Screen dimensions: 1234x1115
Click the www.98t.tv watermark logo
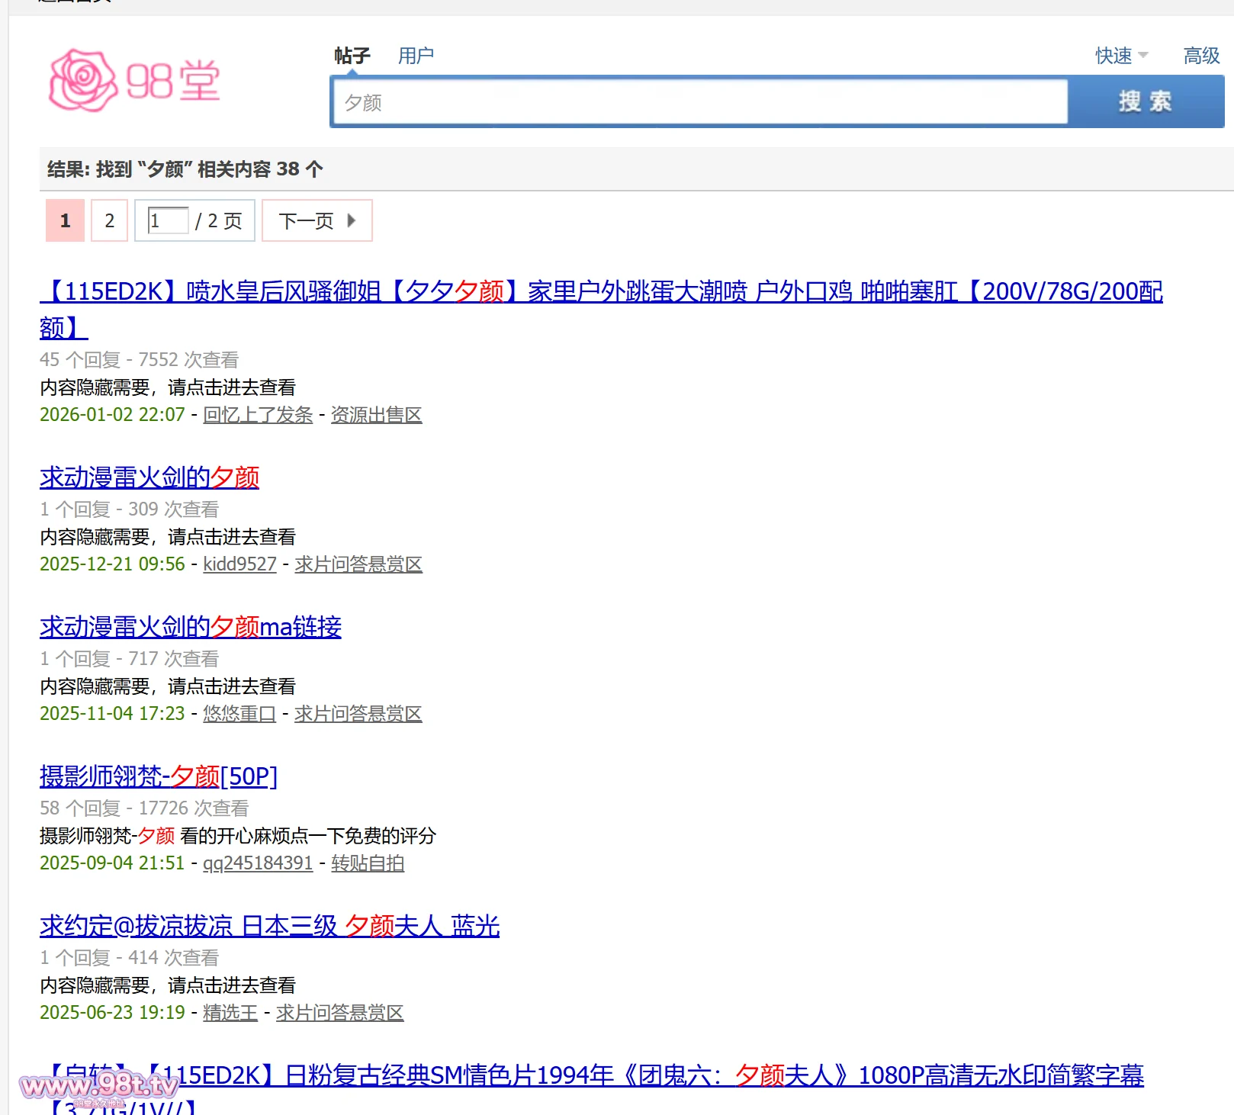click(x=99, y=1085)
